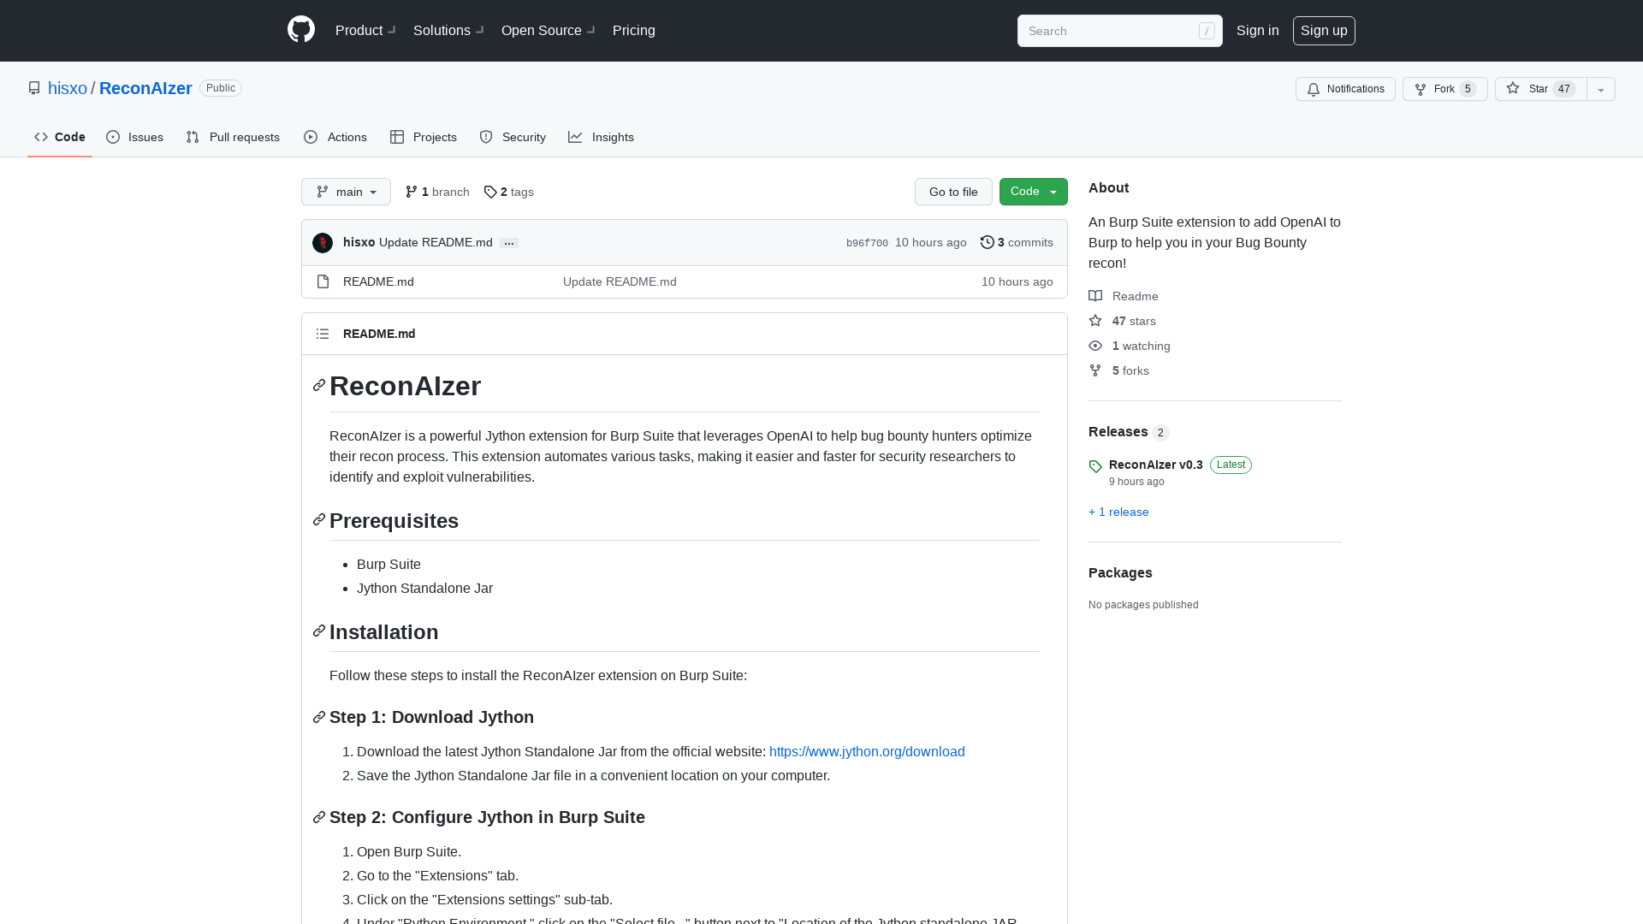Expand the main branch selector dropdown
The width and height of the screenshot is (1643, 924).
346,191
